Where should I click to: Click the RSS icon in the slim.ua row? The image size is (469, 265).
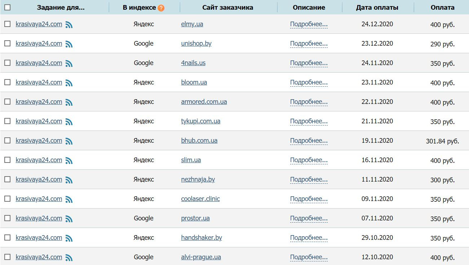click(69, 161)
